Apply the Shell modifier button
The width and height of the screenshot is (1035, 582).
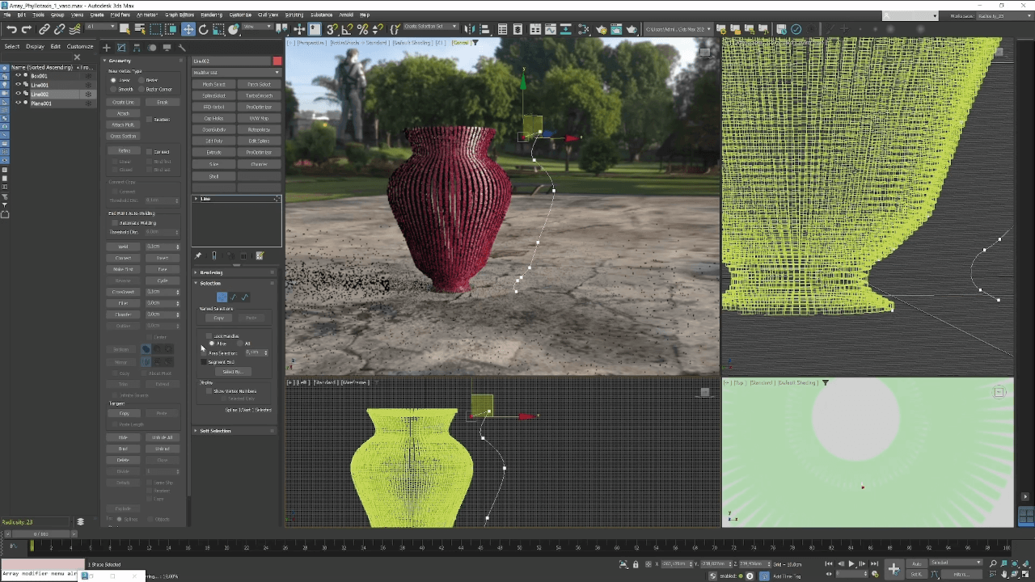(214, 176)
